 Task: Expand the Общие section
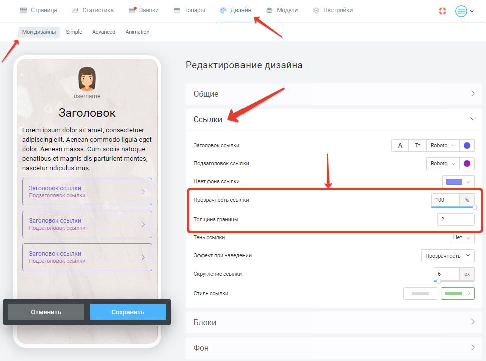click(x=334, y=94)
